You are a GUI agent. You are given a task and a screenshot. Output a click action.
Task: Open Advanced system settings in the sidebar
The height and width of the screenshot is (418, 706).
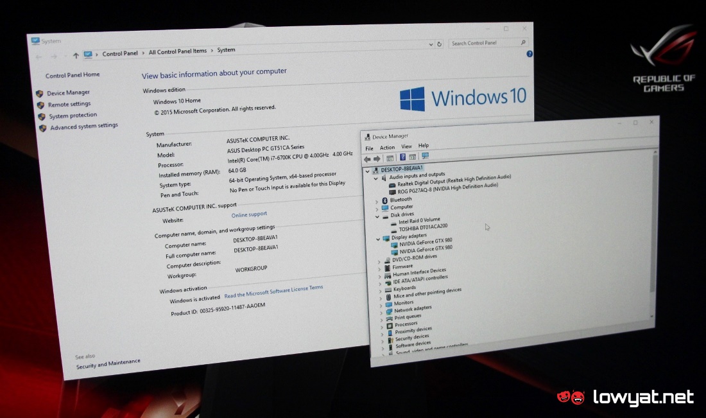tap(83, 127)
